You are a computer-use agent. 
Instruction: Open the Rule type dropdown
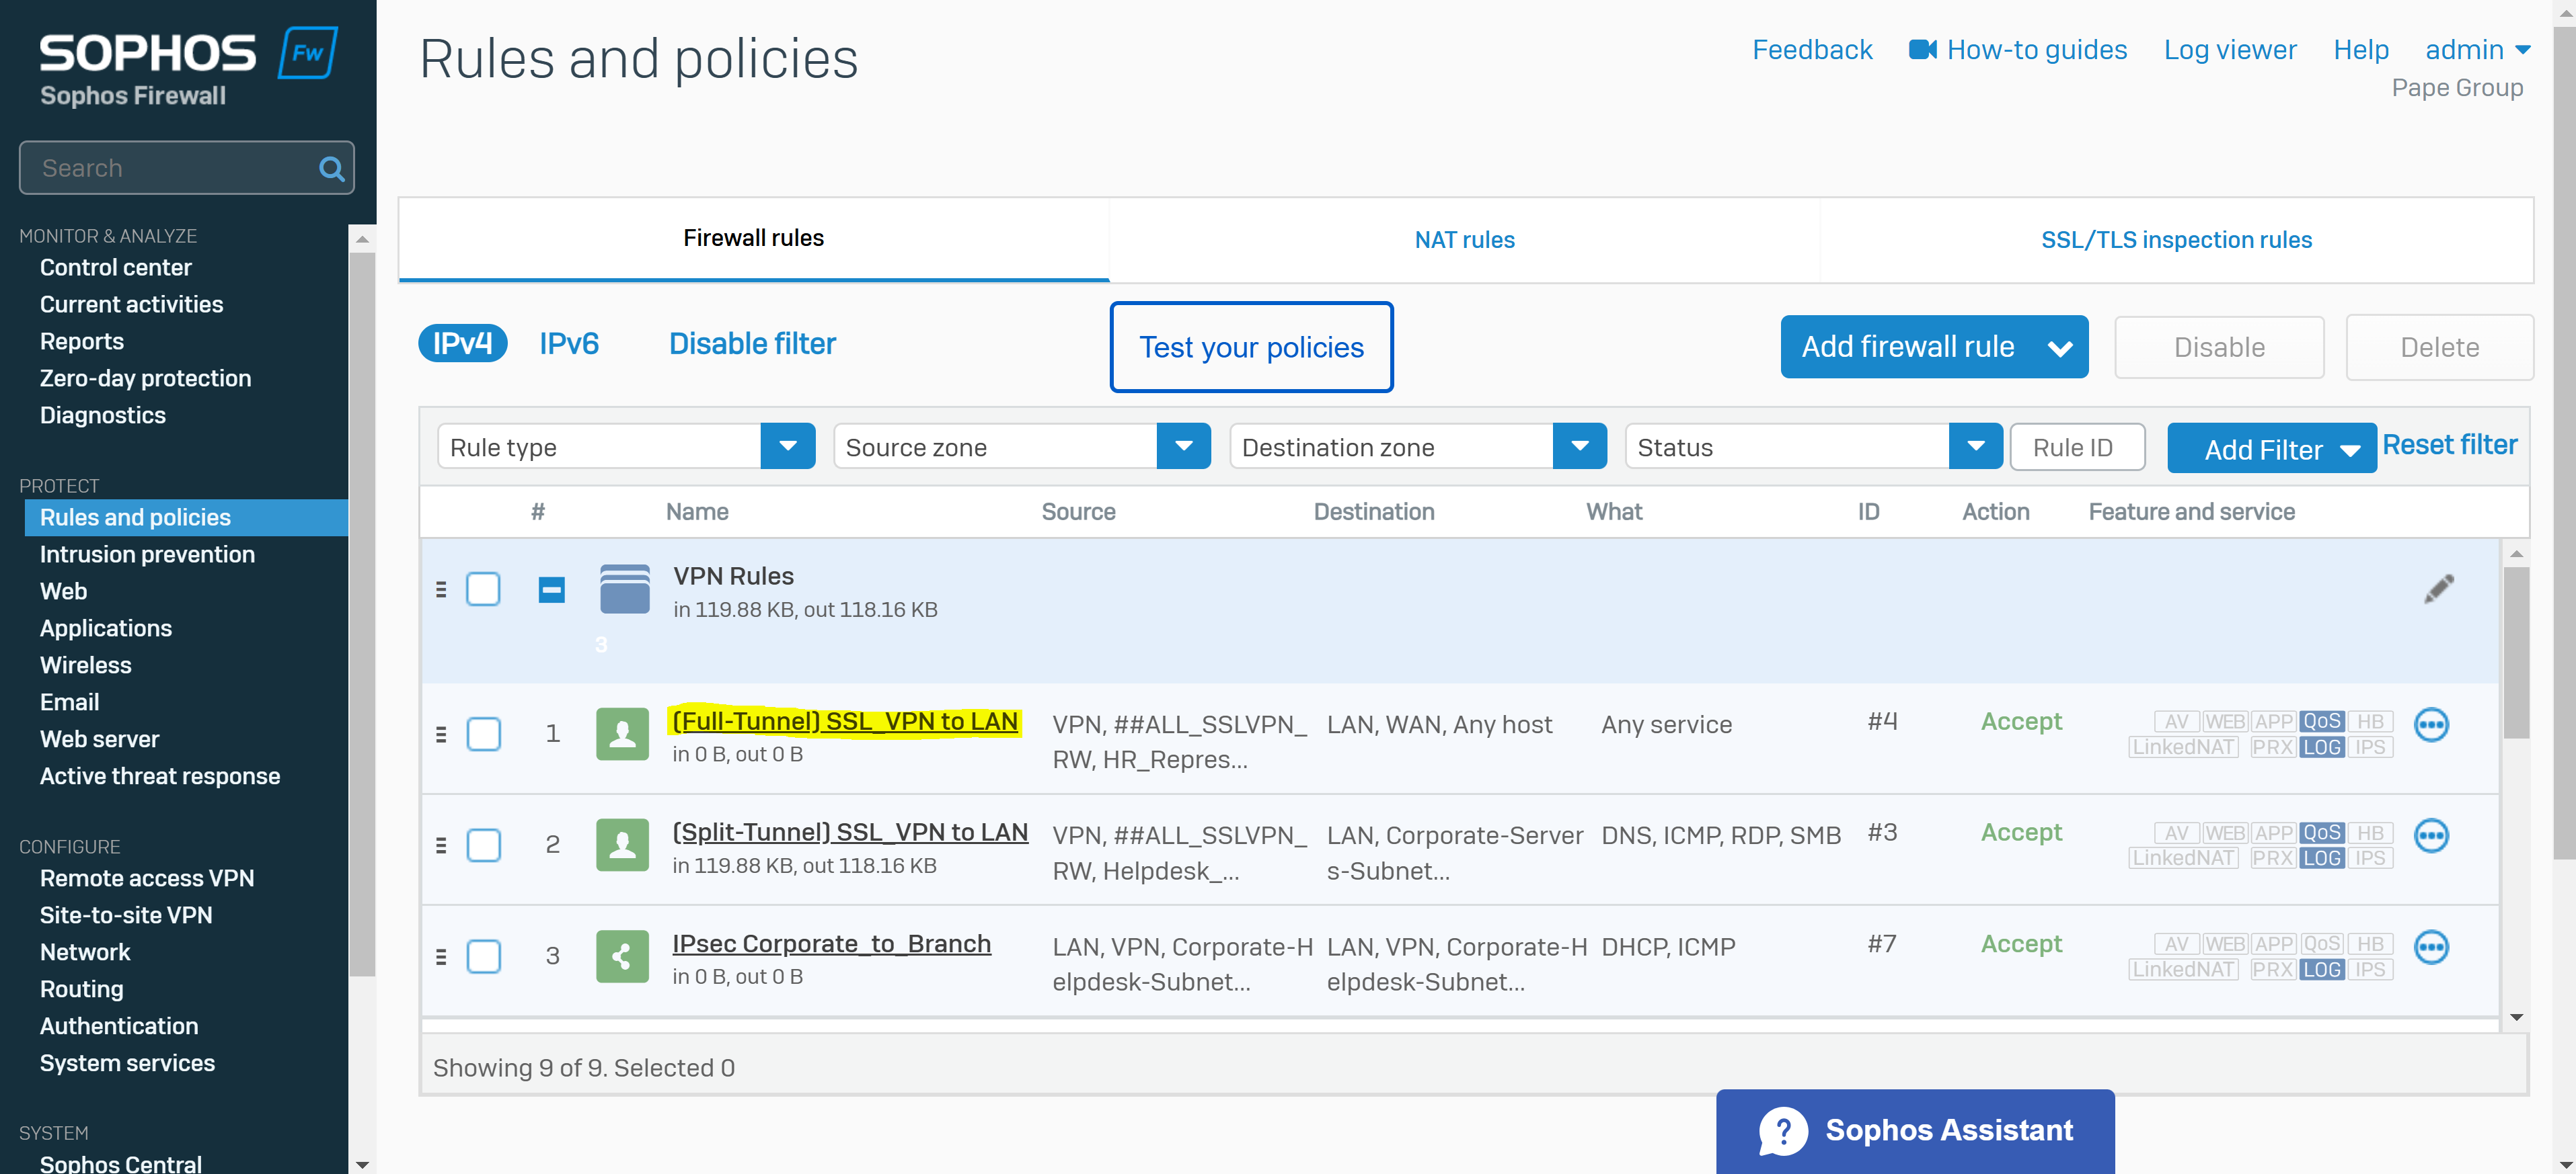(x=626, y=447)
